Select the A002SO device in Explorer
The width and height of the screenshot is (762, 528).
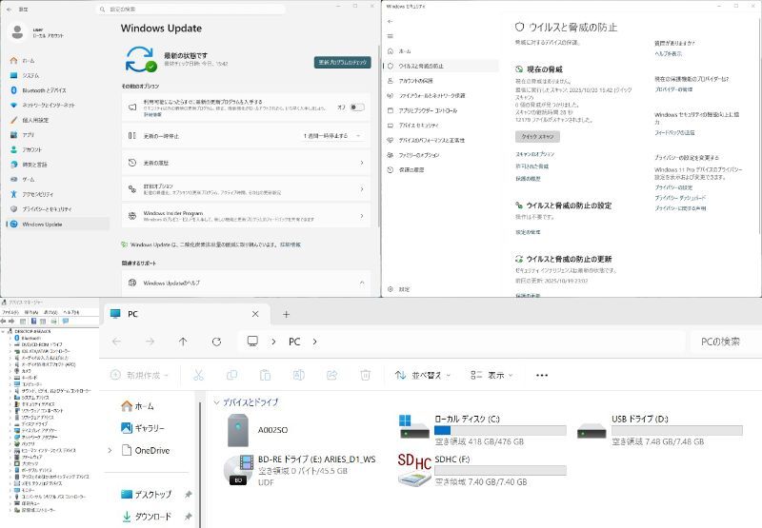pyautogui.click(x=258, y=430)
